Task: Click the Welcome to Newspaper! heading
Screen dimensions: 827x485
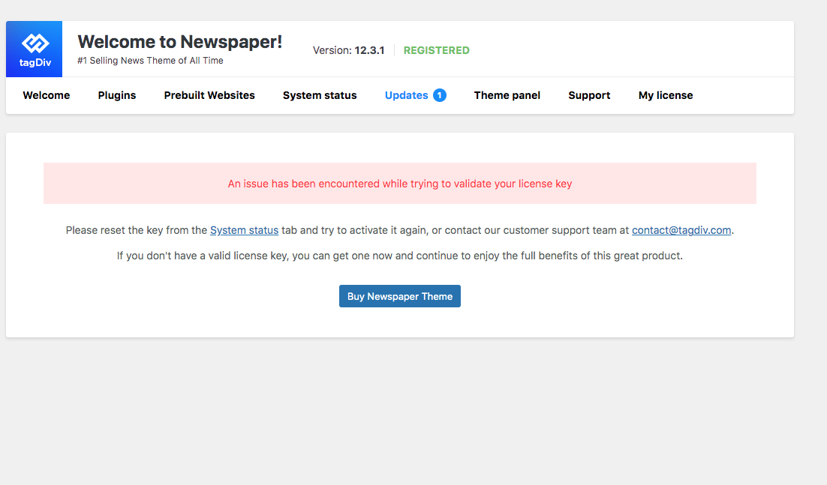Action: pyautogui.click(x=180, y=41)
